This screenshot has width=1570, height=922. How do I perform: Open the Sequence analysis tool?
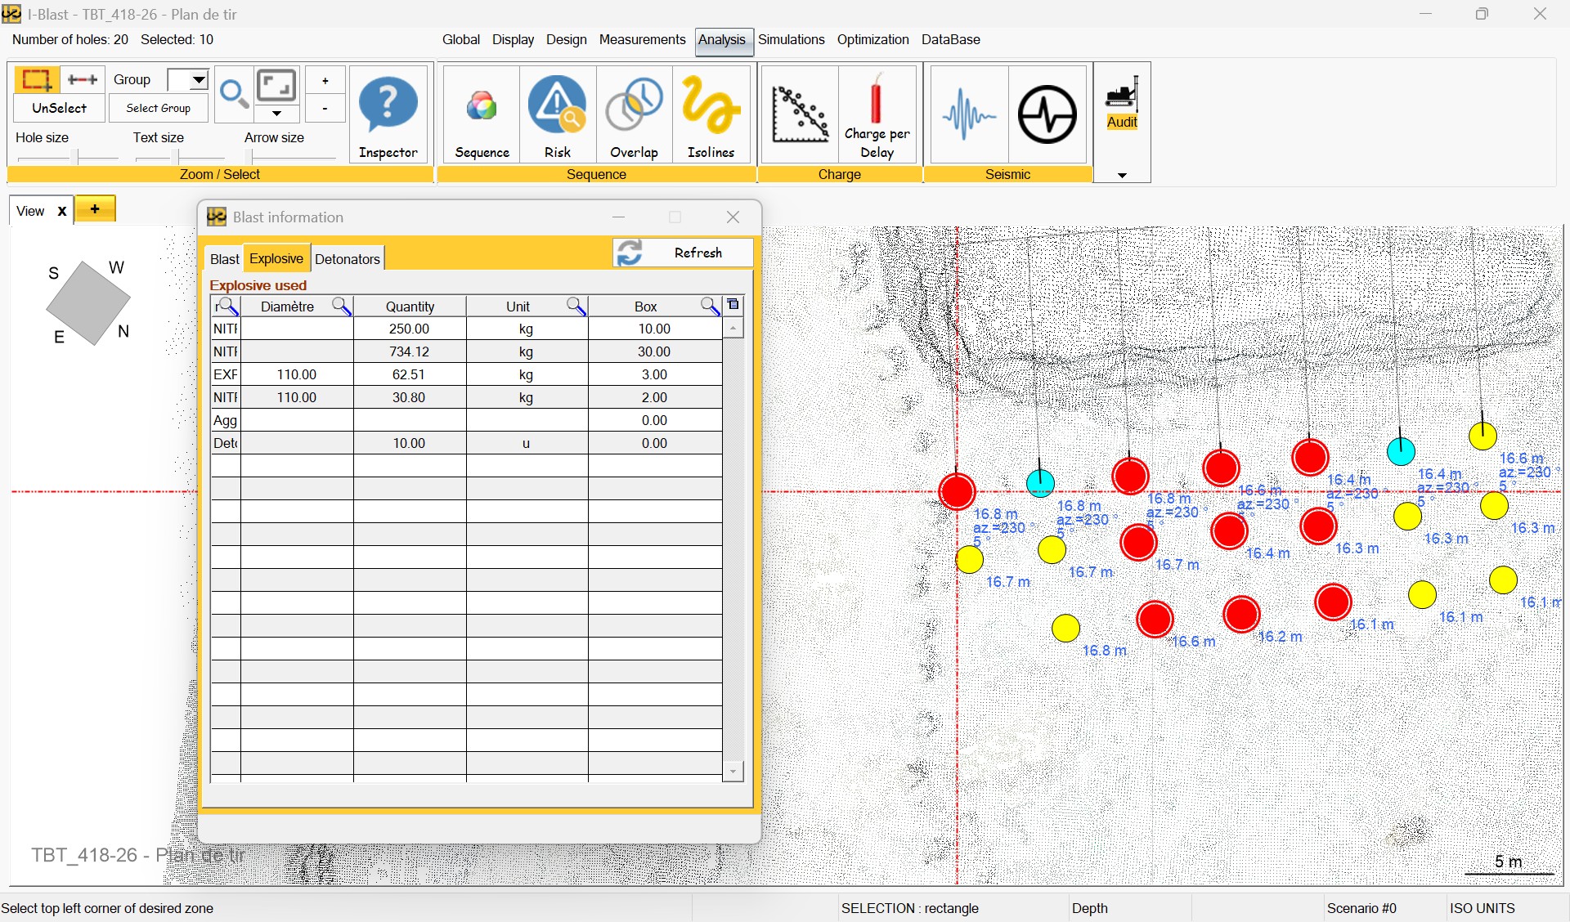[482, 114]
